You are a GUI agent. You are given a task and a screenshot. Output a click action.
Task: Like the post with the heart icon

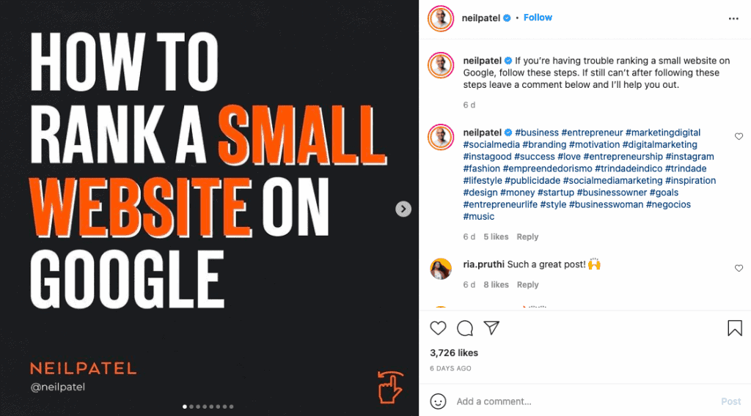[x=438, y=328]
